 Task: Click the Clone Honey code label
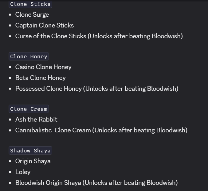29,56
